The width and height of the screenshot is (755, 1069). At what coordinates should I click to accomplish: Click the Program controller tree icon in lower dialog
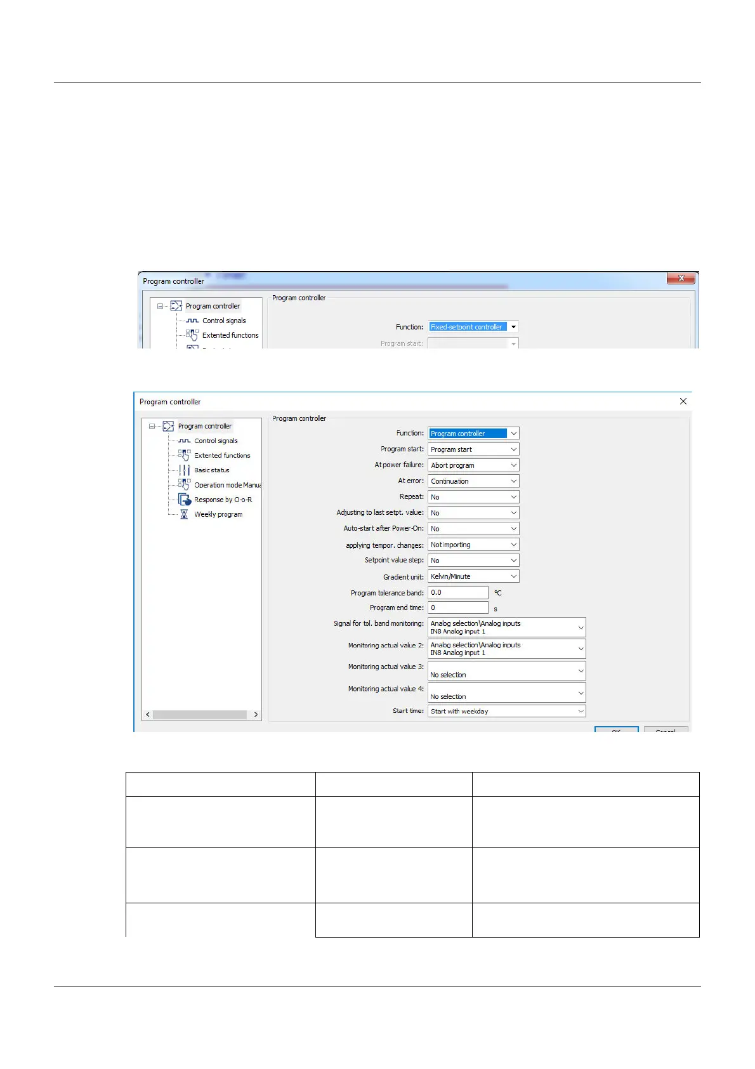click(x=168, y=426)
